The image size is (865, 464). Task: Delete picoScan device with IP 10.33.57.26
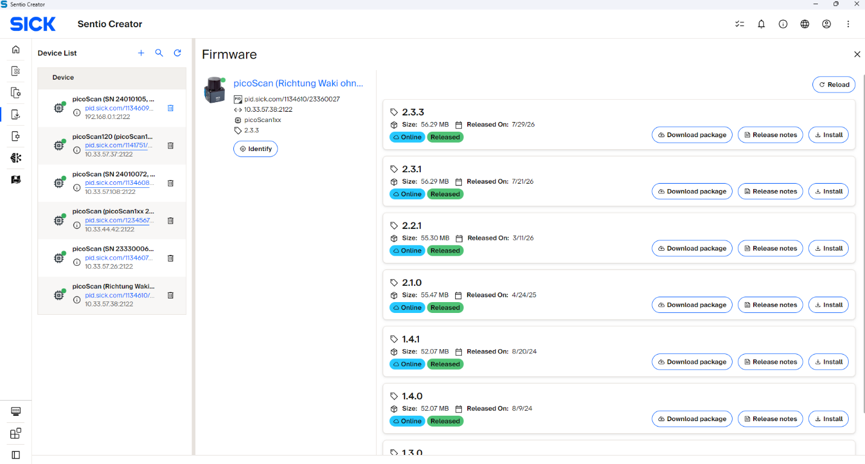point(170,258)
